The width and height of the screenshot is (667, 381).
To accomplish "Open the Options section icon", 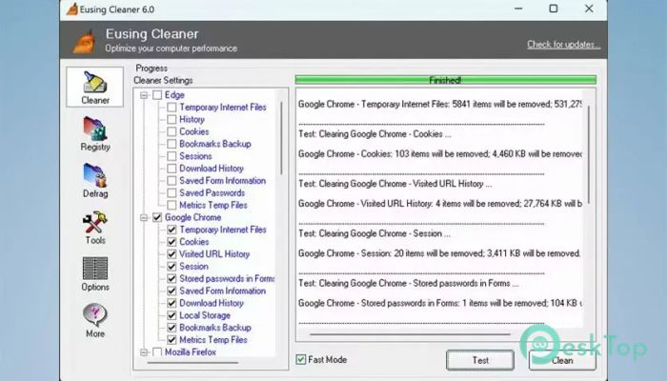I will [95, 274].
